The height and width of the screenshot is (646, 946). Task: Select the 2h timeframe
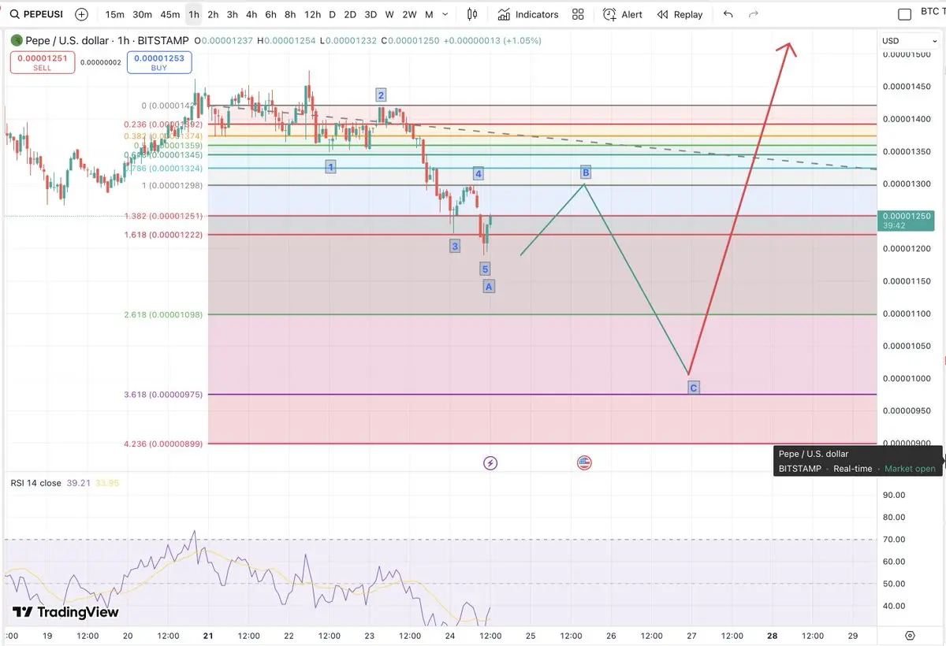[x=213, y=14]
